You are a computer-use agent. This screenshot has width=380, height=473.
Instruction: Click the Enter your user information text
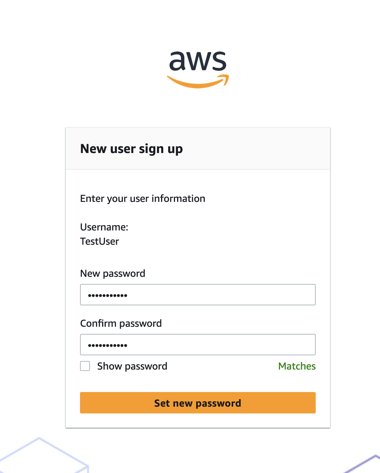142,199
